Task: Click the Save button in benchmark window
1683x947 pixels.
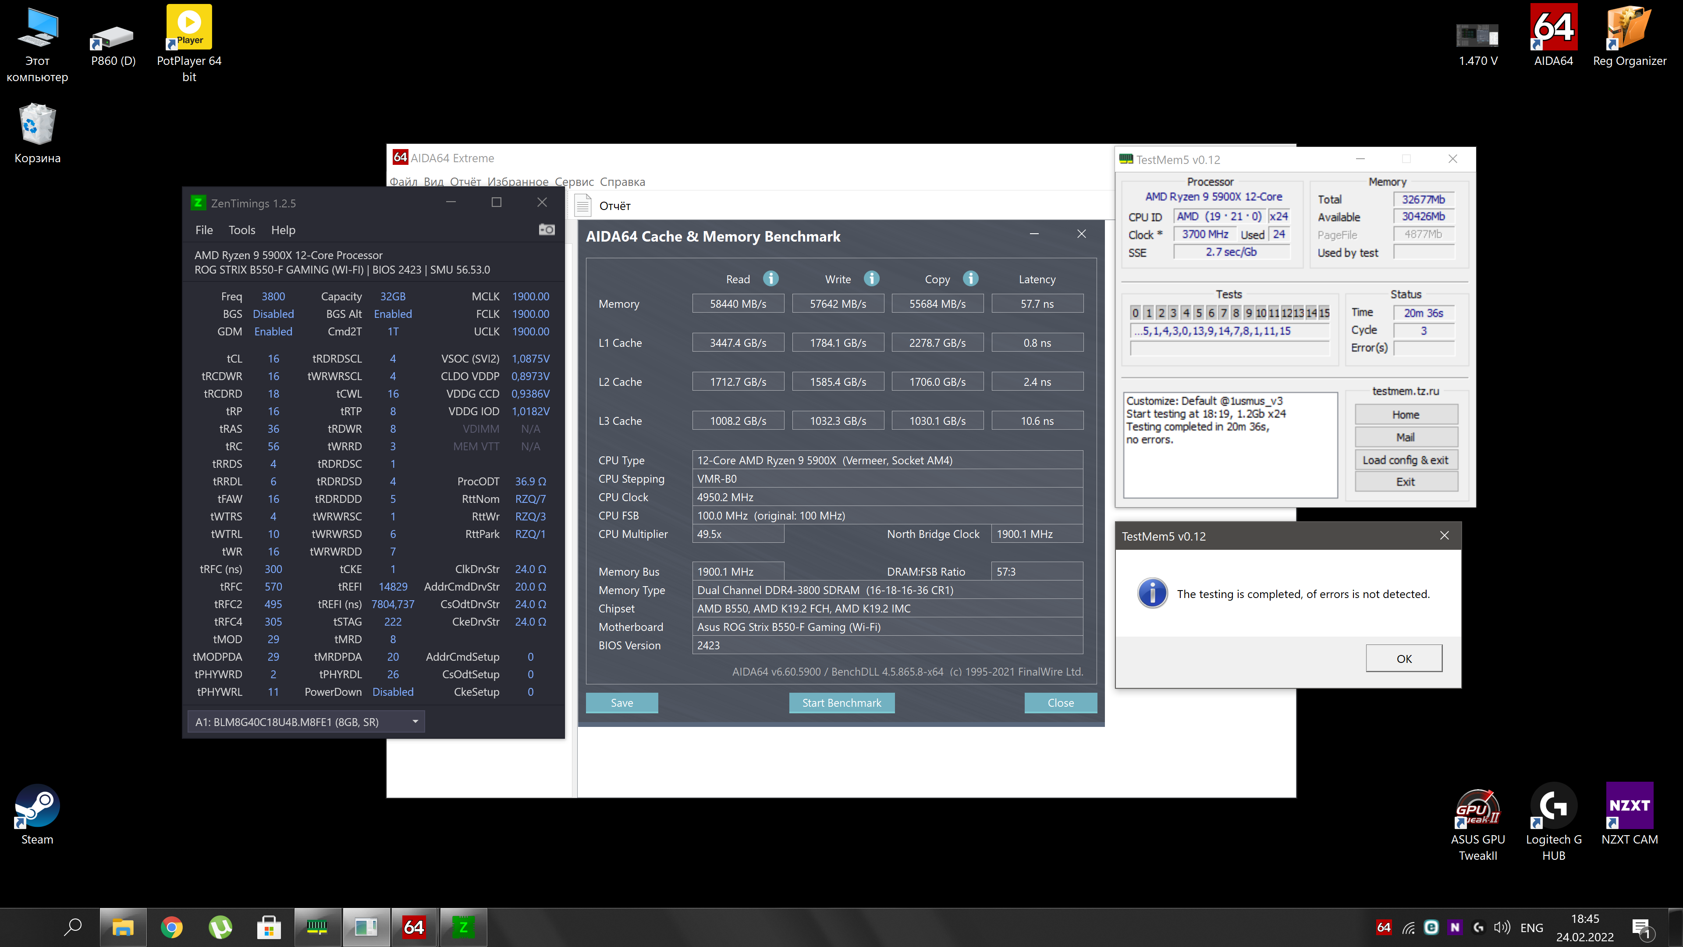Action: 621,702
